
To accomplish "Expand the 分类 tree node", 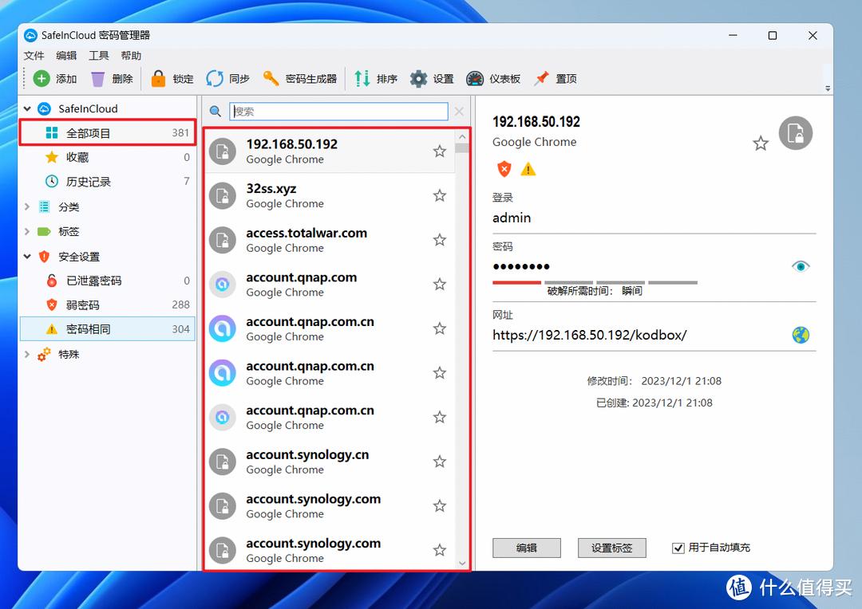I will pos(27,207).
